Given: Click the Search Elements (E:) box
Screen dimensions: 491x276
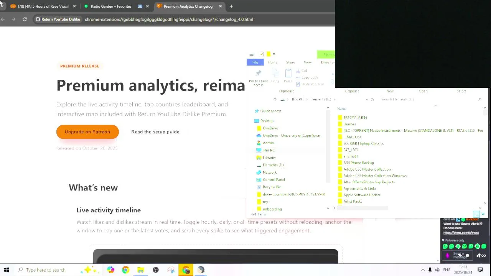Looking at the screenshot, I should [430, 99].
